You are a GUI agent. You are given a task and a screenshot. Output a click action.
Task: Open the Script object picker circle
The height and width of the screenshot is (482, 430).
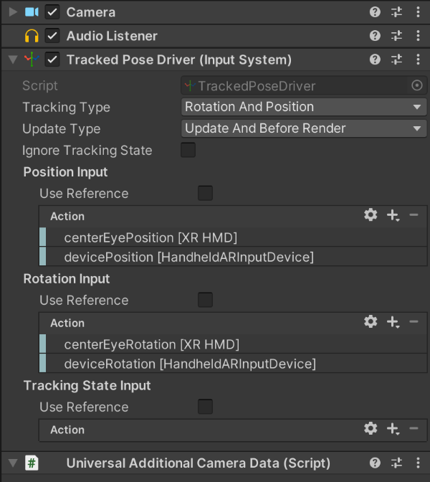[x=417, y=85]
